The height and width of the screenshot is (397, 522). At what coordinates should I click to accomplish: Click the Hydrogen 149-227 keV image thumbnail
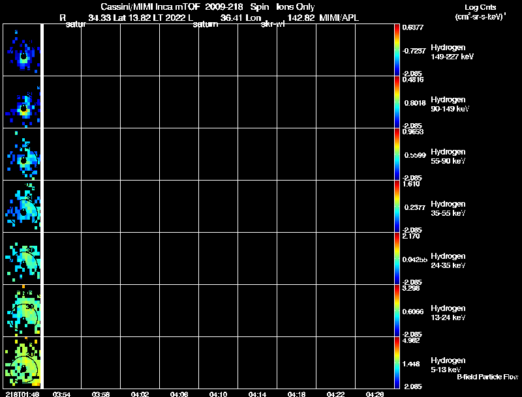point(22,50)
